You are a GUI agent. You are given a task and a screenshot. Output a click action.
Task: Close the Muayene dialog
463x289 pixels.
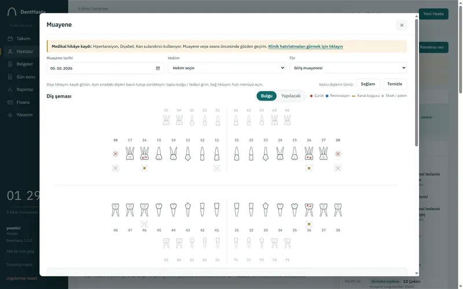402,25
